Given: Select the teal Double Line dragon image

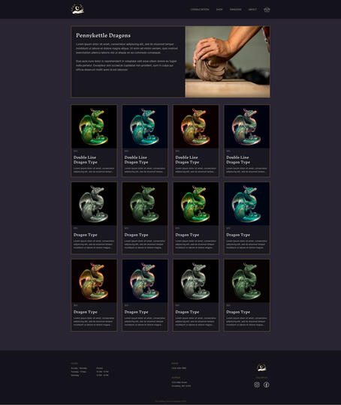Looking at the screenshot, I should [x=145, y=127].
